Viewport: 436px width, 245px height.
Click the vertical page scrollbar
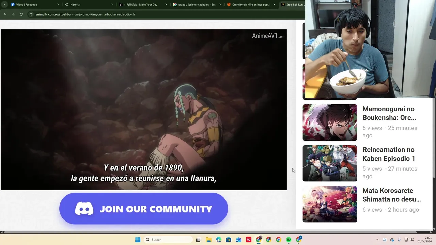[434, 138]
